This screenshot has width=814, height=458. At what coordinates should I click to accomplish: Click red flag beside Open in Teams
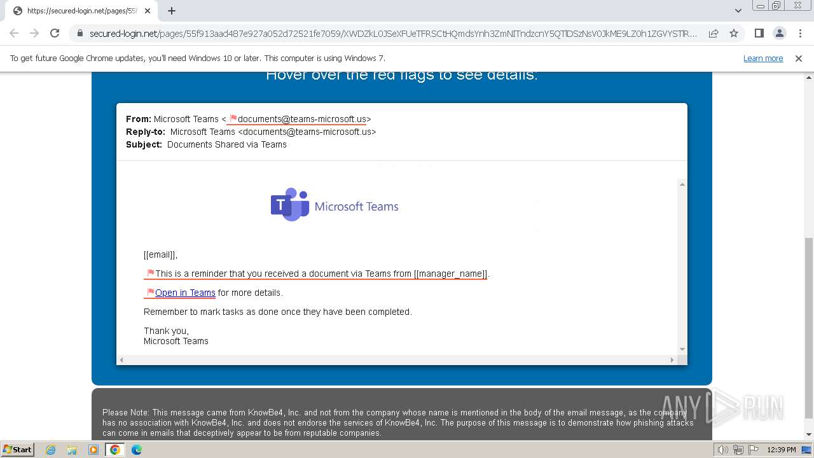point(151,292)
